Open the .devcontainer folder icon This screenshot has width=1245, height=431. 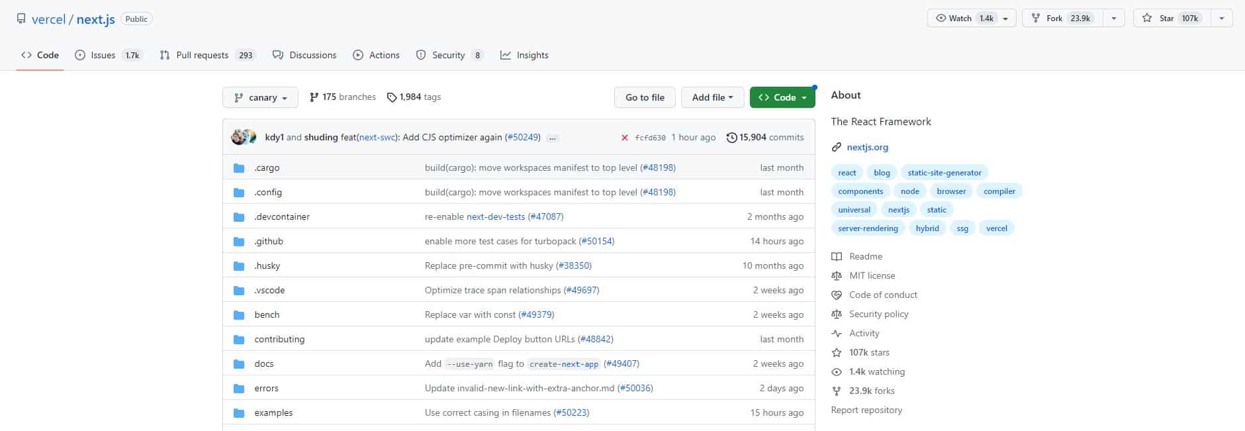[x=239, y=217]
